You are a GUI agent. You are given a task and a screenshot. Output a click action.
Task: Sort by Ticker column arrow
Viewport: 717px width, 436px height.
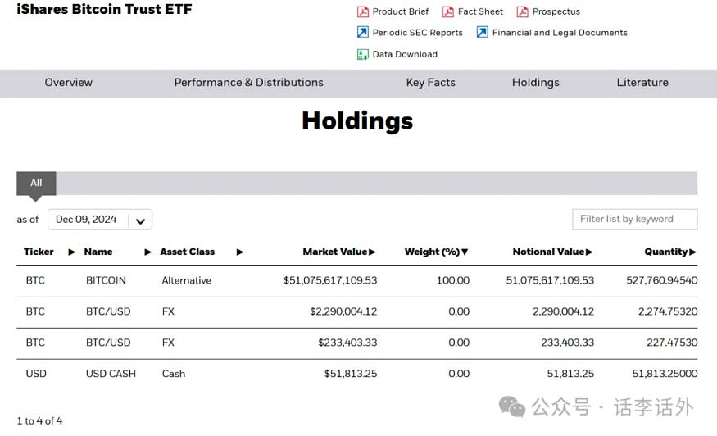point(71,252)
